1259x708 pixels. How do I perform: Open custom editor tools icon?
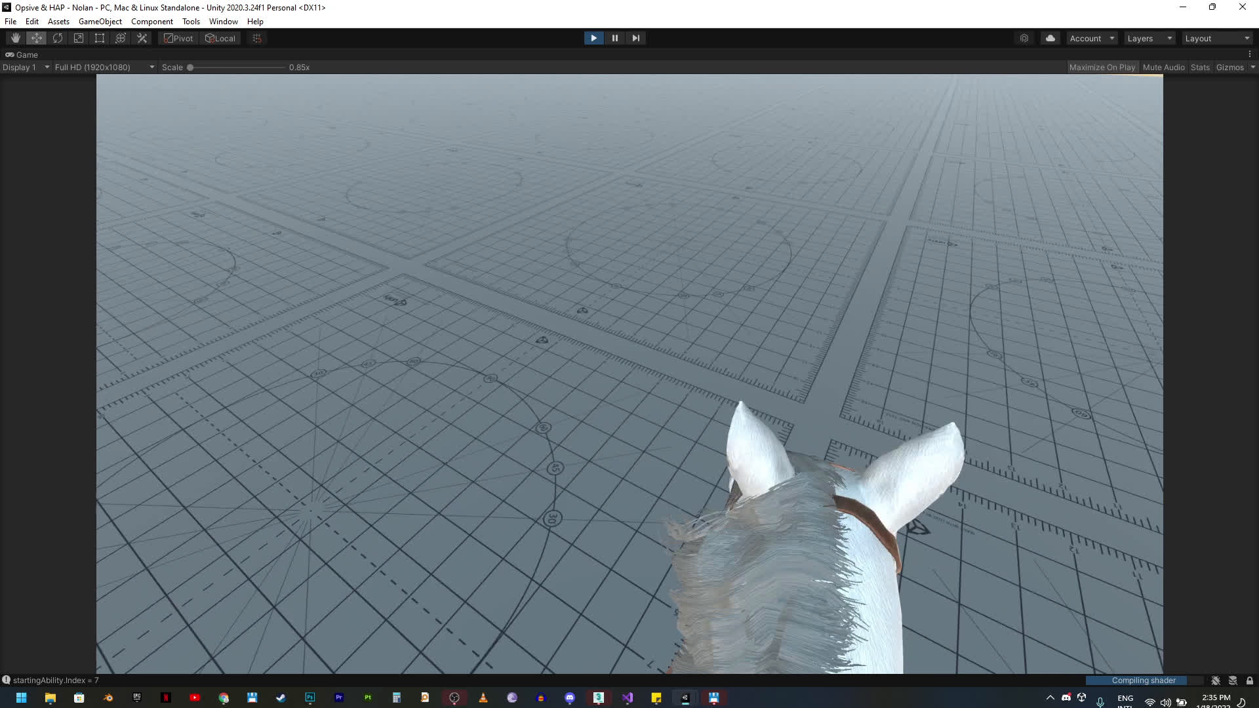point(142,38)
